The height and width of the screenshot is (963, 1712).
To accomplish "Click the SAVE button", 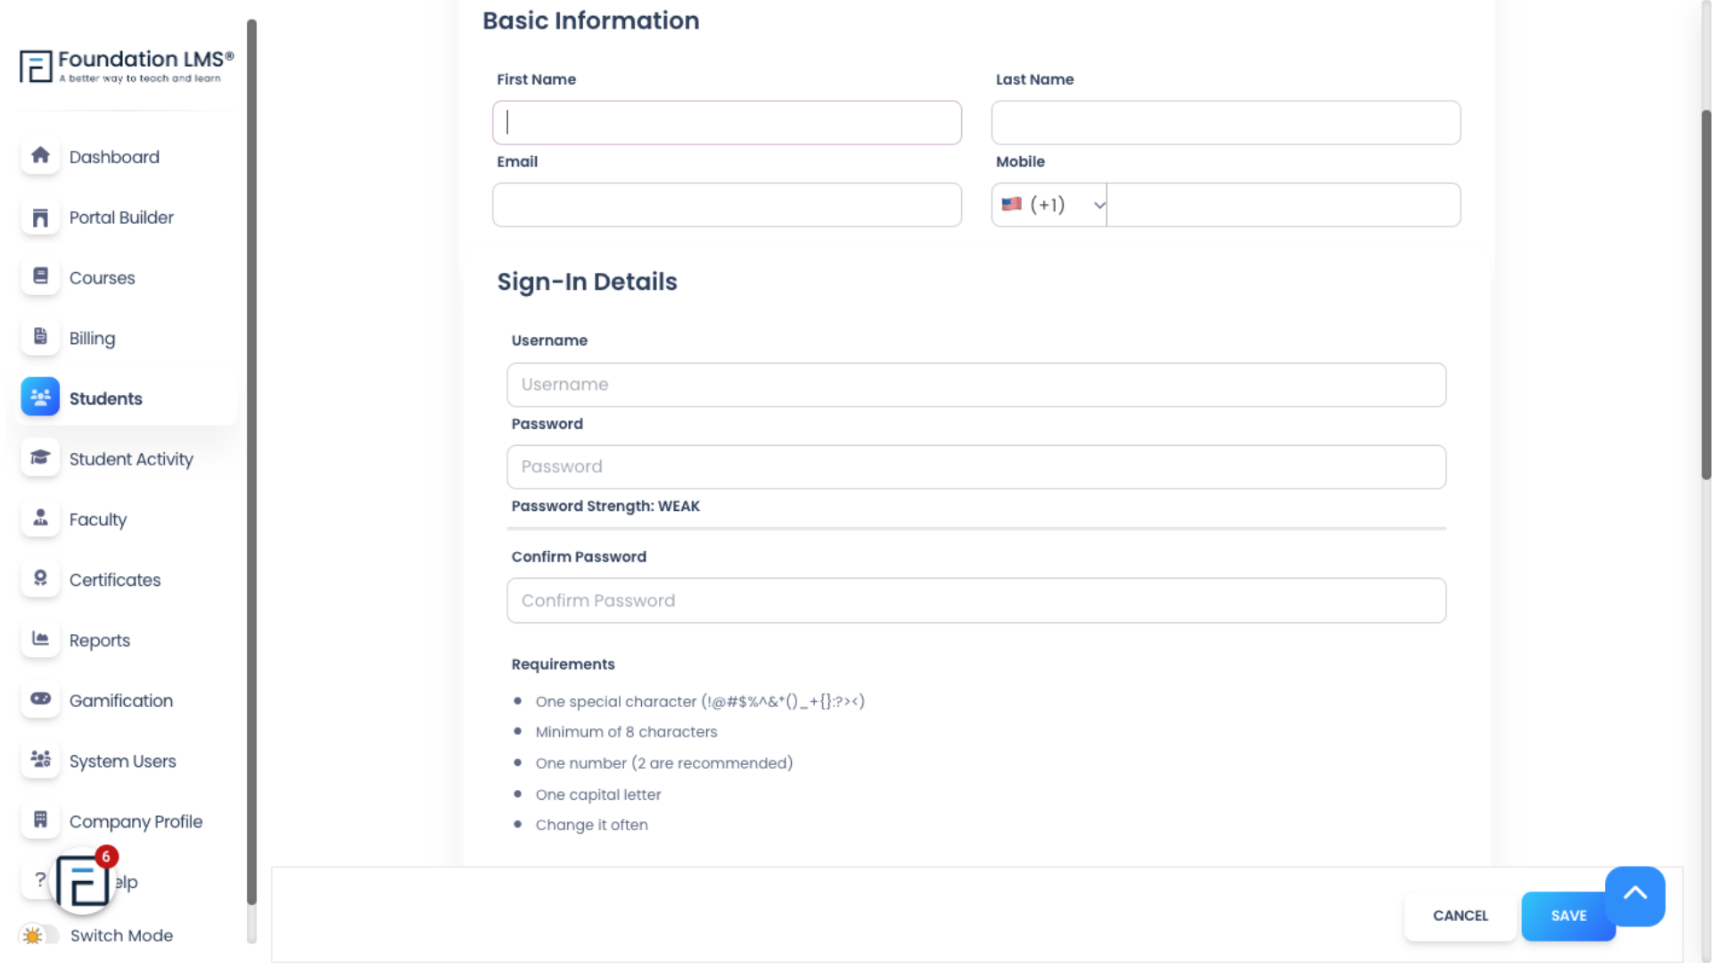I will [x=1568, y=915].
